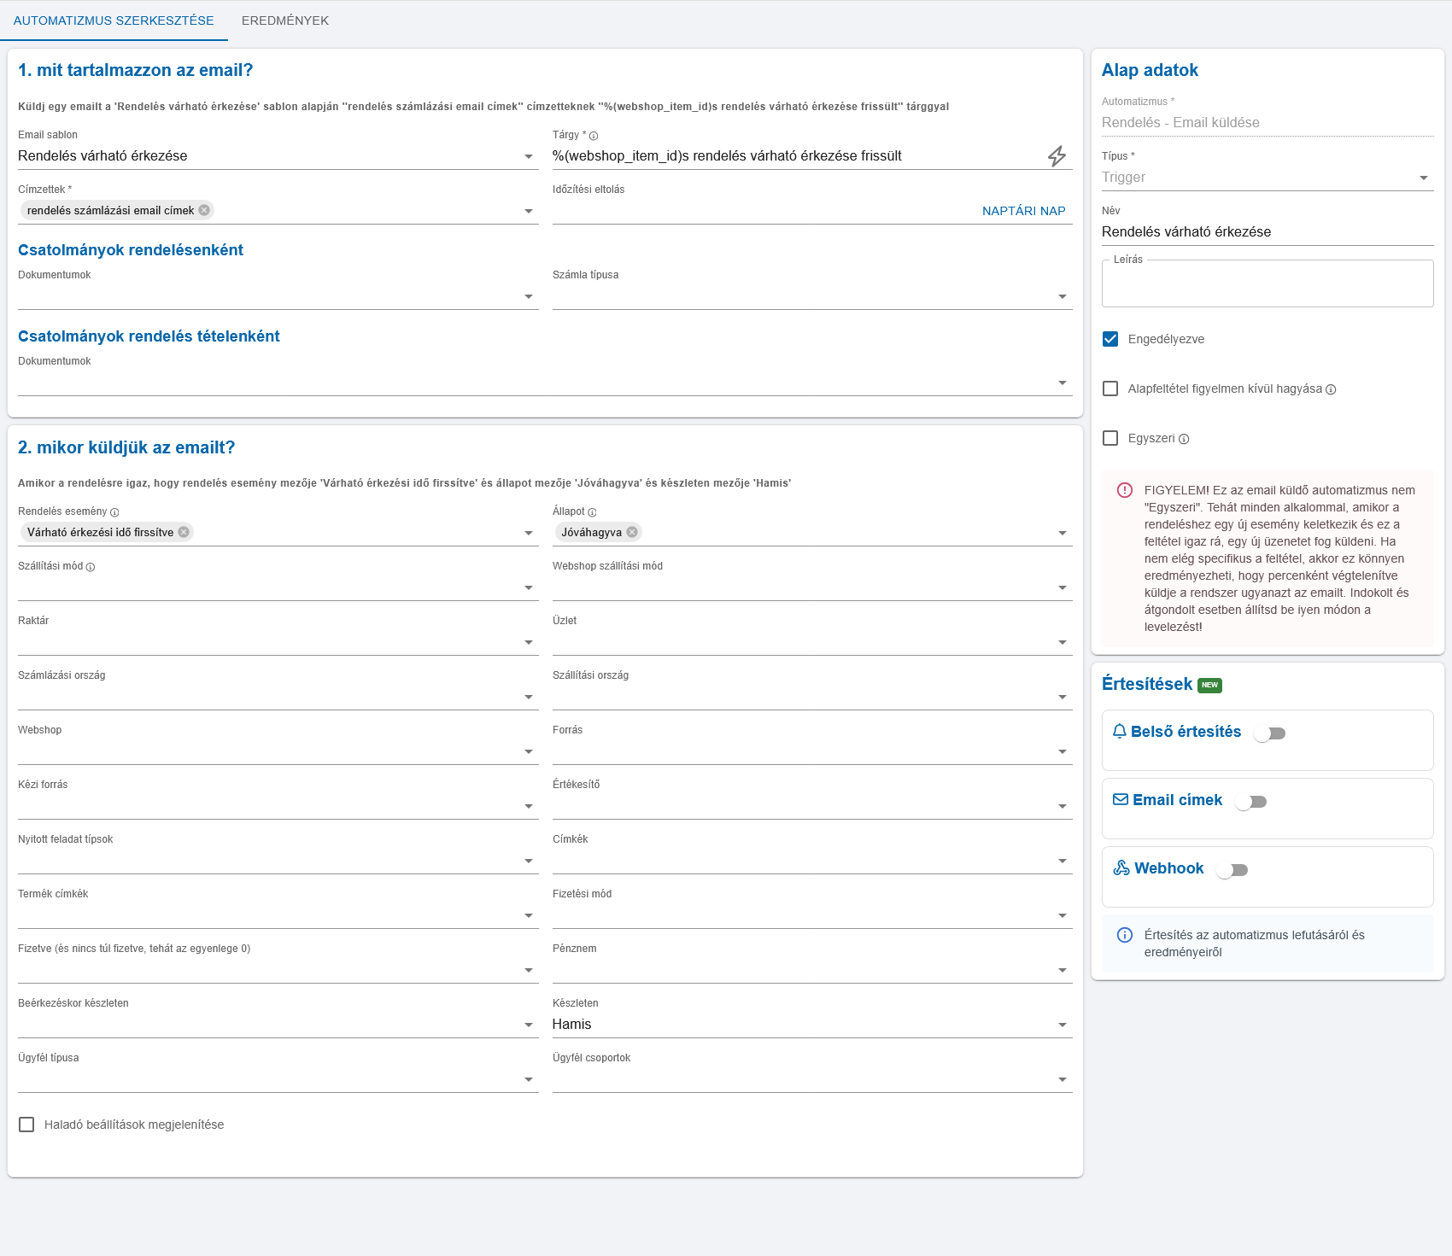Open Dokumentumok dropdown under rendelés tételenként
Image resolution: width=1452 pixels, height=1256 pixels.
tap(545, 383)
